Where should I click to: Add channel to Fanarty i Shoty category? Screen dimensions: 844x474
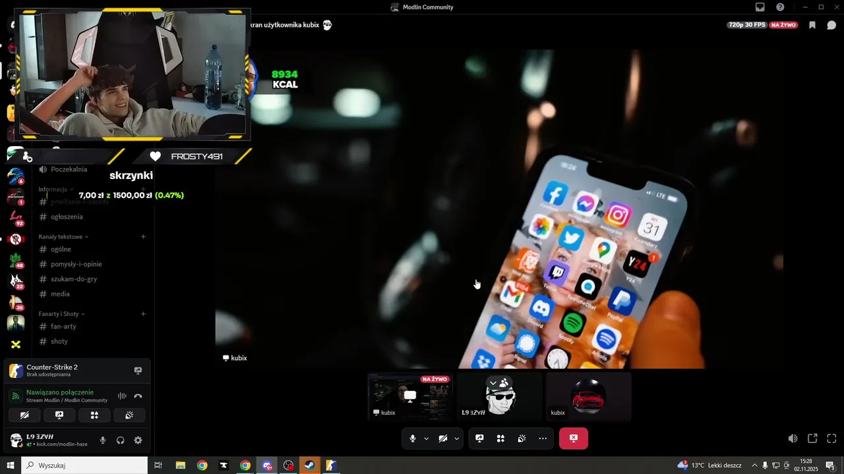[x=143, y=314]
